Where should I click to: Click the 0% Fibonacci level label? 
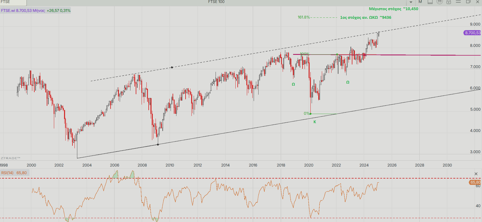coord(306,114)
